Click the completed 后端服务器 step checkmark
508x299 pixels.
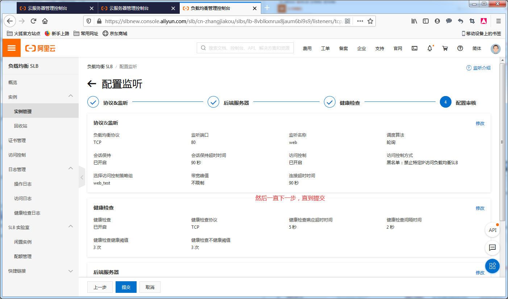(213, 102)
